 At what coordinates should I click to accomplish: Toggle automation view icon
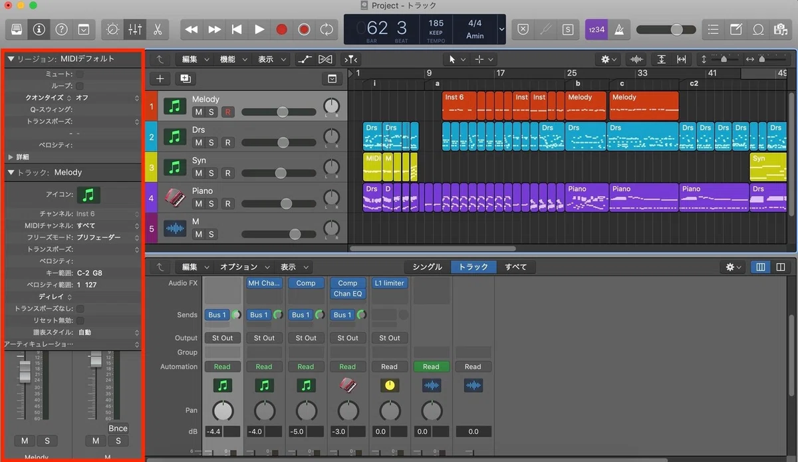point(305,59)
